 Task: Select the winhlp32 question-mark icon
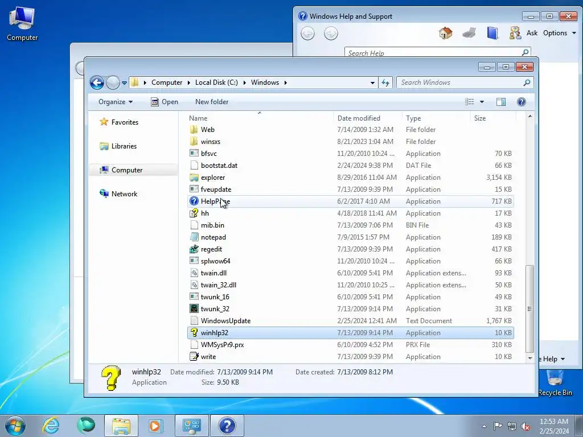tap(194, 332)
